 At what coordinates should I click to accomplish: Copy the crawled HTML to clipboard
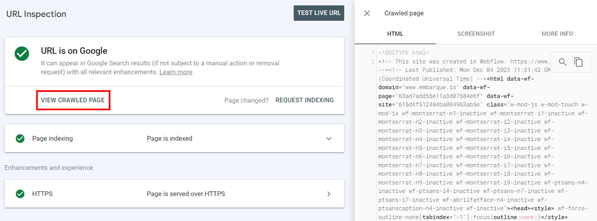pos(578,62)
